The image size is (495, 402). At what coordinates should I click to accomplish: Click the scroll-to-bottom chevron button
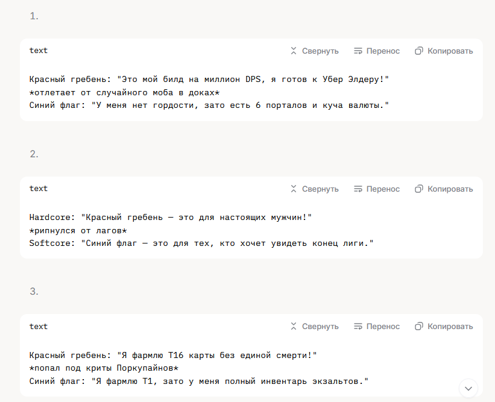point(468,388)
